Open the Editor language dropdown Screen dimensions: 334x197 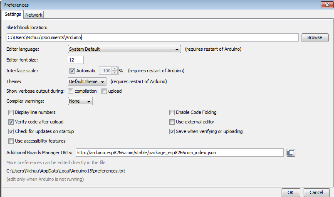(x=124, y=49)
